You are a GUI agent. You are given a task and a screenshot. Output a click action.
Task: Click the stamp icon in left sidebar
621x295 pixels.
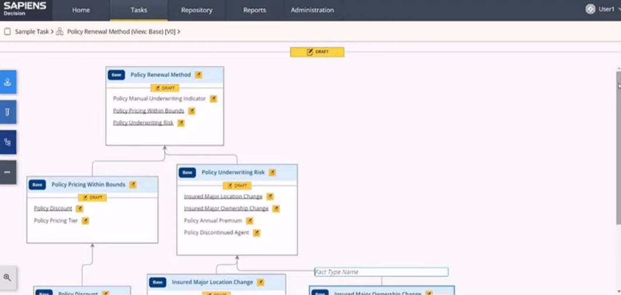pos(8,82)
